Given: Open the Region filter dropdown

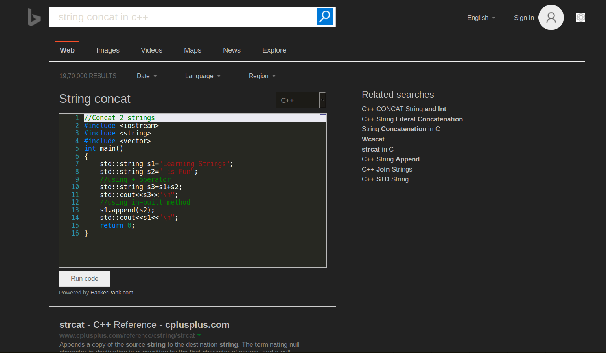Looking at the screenshot, I should pyautogui.click(x=262, y=76).
